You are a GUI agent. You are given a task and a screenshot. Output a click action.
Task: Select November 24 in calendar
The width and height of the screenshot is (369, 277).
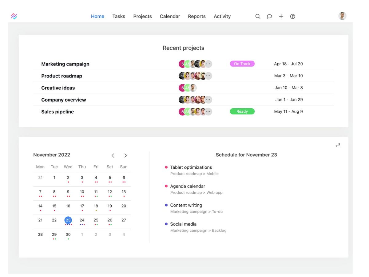82,220
